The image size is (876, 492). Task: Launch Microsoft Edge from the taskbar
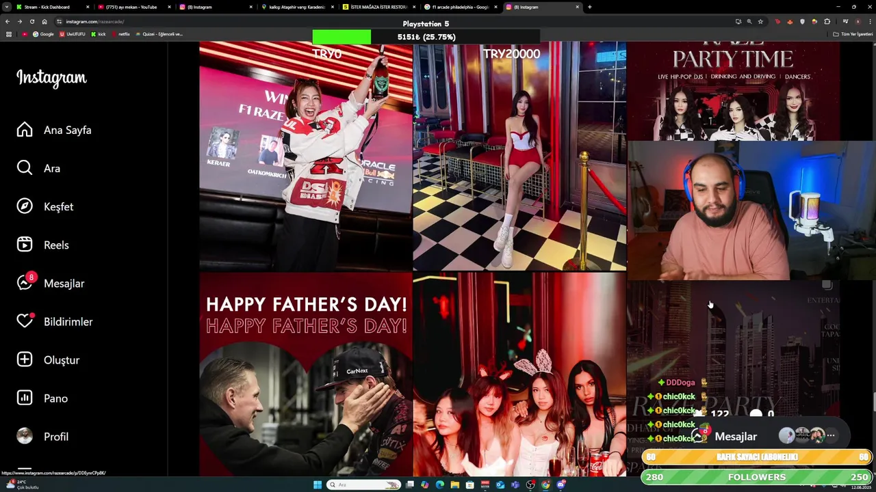(x=440, y=485)
